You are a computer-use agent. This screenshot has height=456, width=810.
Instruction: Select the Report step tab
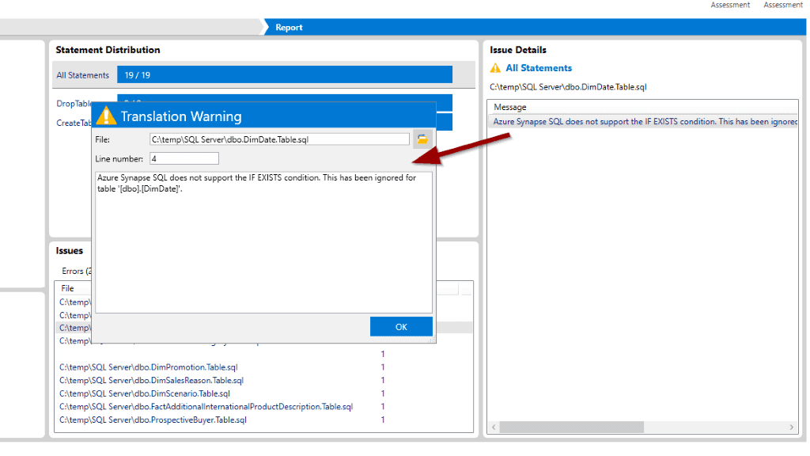289,28
